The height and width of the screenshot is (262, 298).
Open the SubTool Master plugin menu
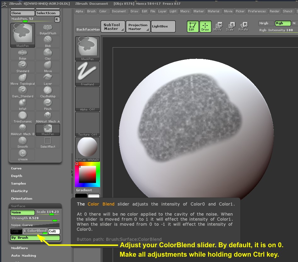(113, 26)
